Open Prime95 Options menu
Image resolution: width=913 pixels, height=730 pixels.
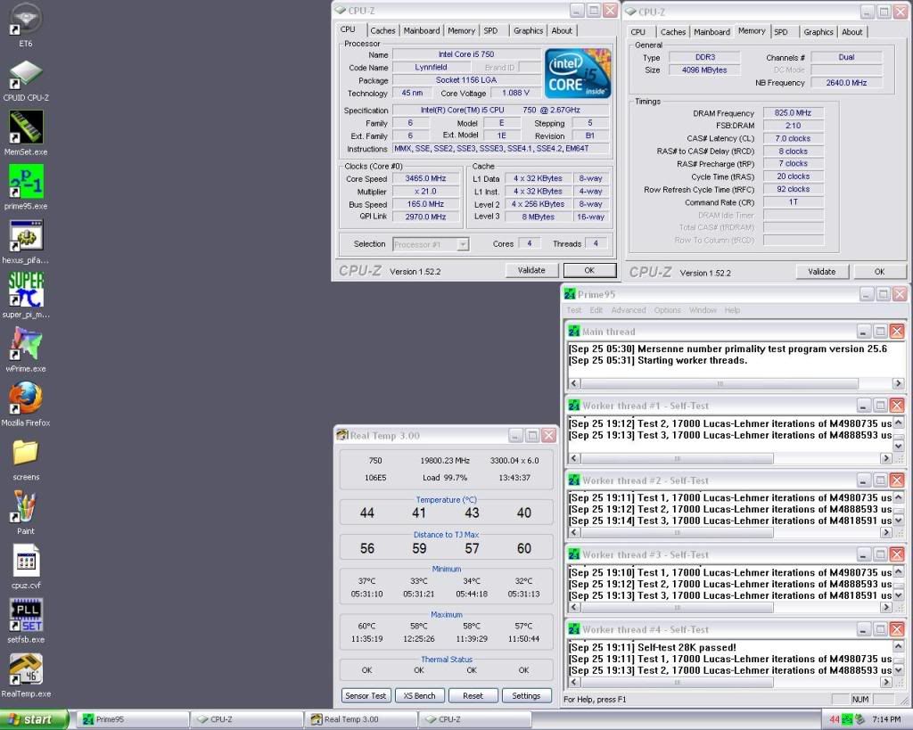[x=667, y=310]
